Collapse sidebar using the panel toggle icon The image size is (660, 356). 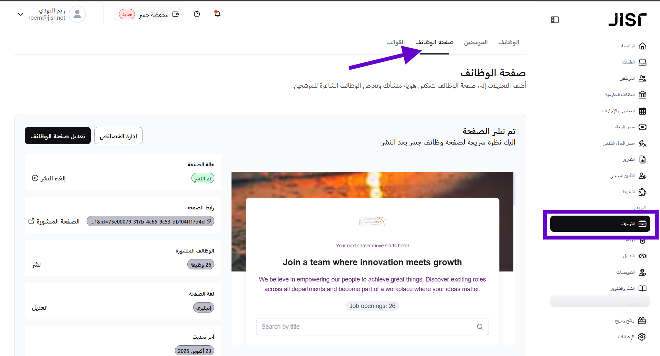click(555, 20)
